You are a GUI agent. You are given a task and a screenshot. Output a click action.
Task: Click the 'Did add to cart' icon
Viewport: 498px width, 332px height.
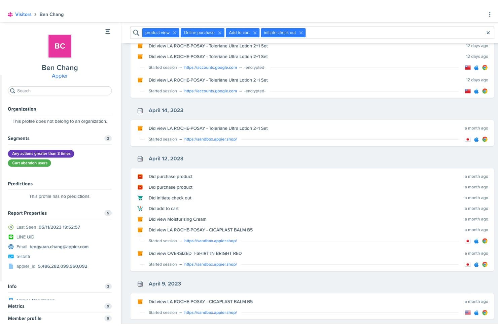coord(140,209)
